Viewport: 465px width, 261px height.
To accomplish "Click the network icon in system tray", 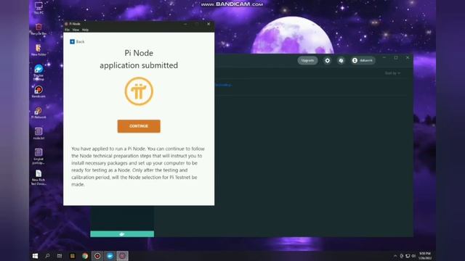I will click(408, 256).
